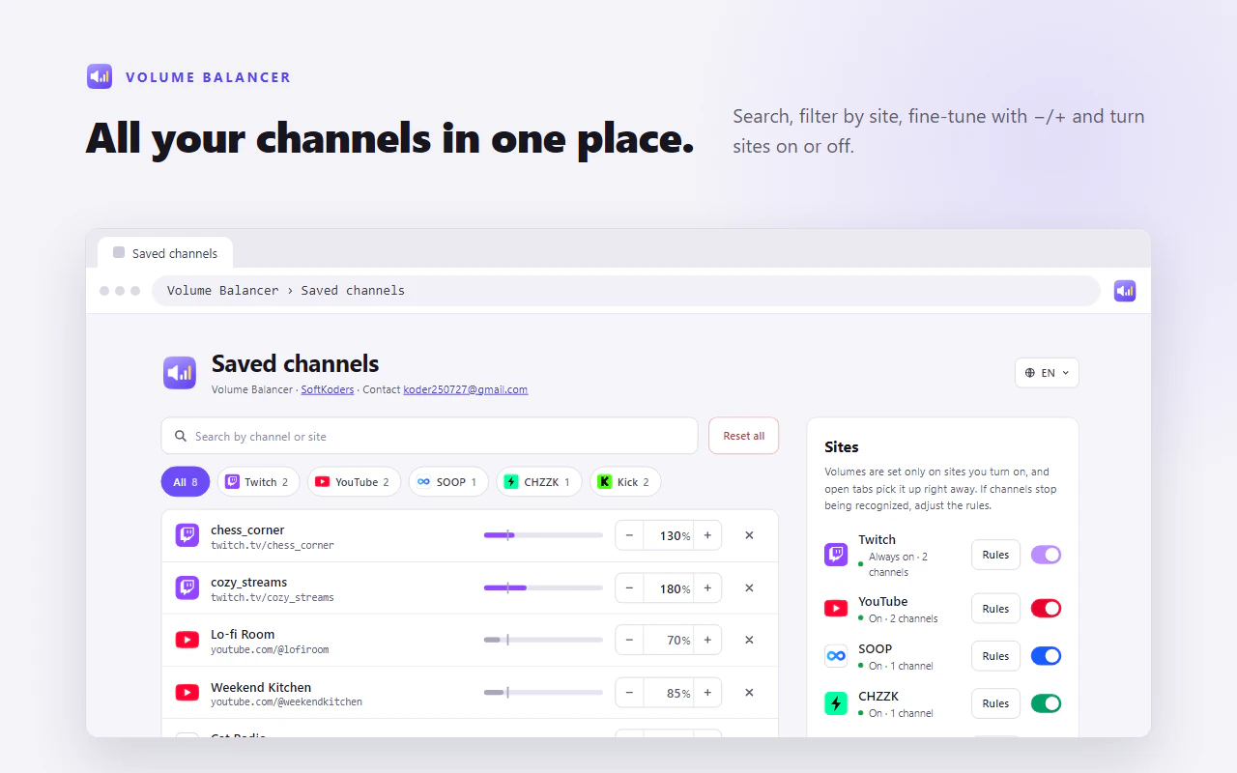Click the Reset all button

(743, 436)
